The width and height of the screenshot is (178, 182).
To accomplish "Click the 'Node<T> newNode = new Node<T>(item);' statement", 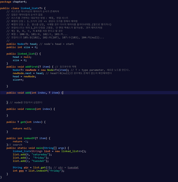I will tap(41, 70).
